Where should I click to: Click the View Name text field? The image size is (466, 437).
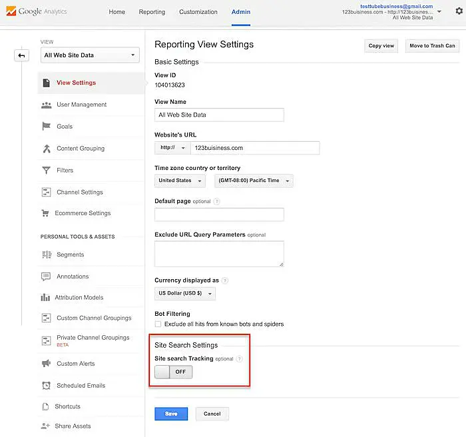(219, 115)
